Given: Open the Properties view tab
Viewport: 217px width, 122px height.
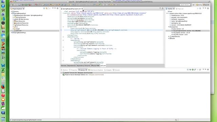Looking at the screenshot, I should click(x=73, y=70).
